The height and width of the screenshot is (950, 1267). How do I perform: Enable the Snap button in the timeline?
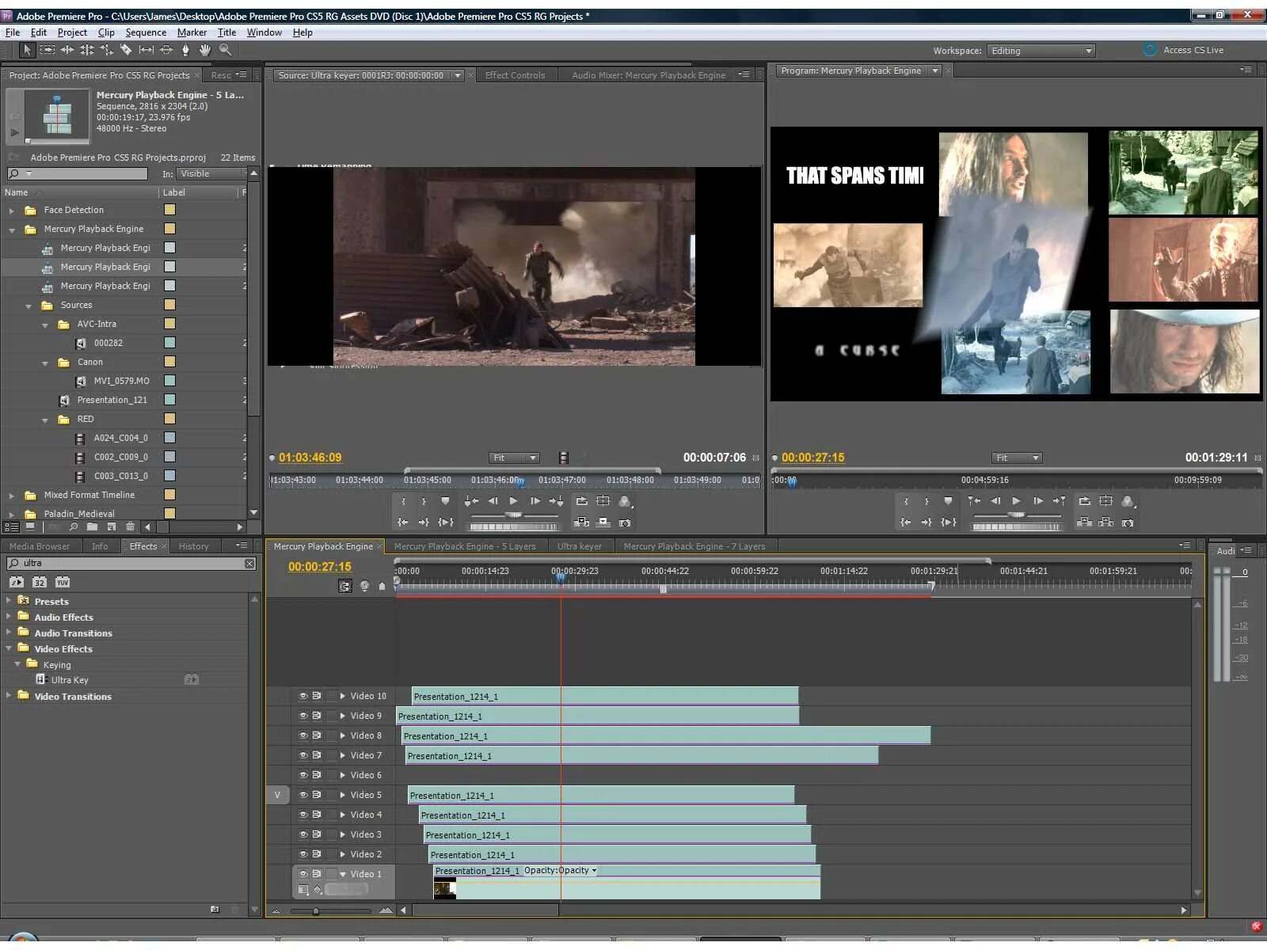(345, 586)
